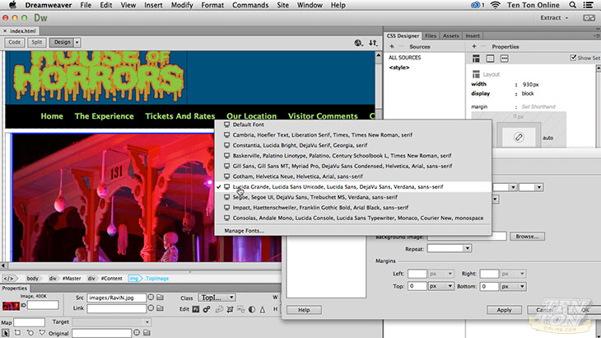Jump to Border category icon in CSS Designer
601x338 pixels.
tap(490, 59)
